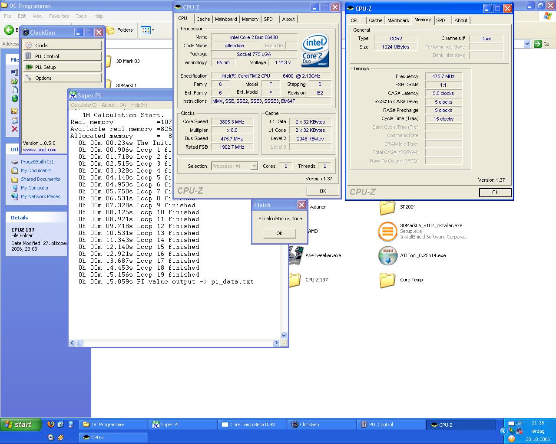Select the 3D Mark 03 folder

[128, 61]
